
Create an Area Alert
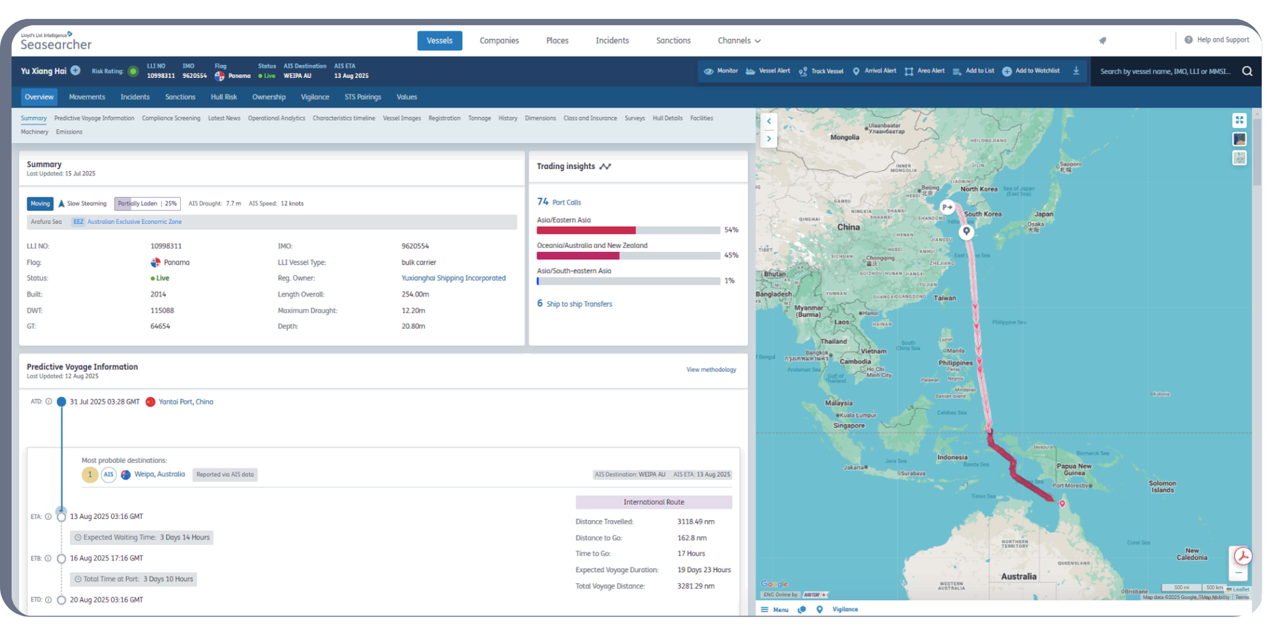(924, 71)
